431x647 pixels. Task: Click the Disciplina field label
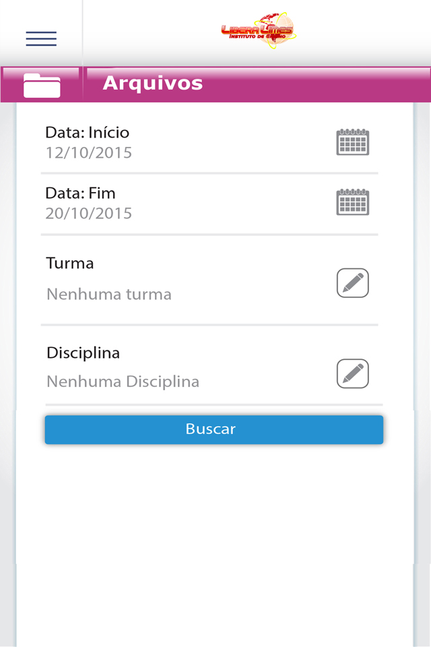83,353
